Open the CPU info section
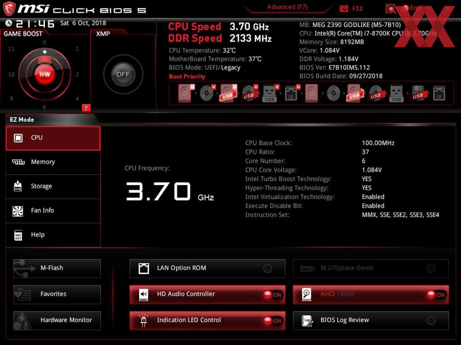 click(53, 138)
